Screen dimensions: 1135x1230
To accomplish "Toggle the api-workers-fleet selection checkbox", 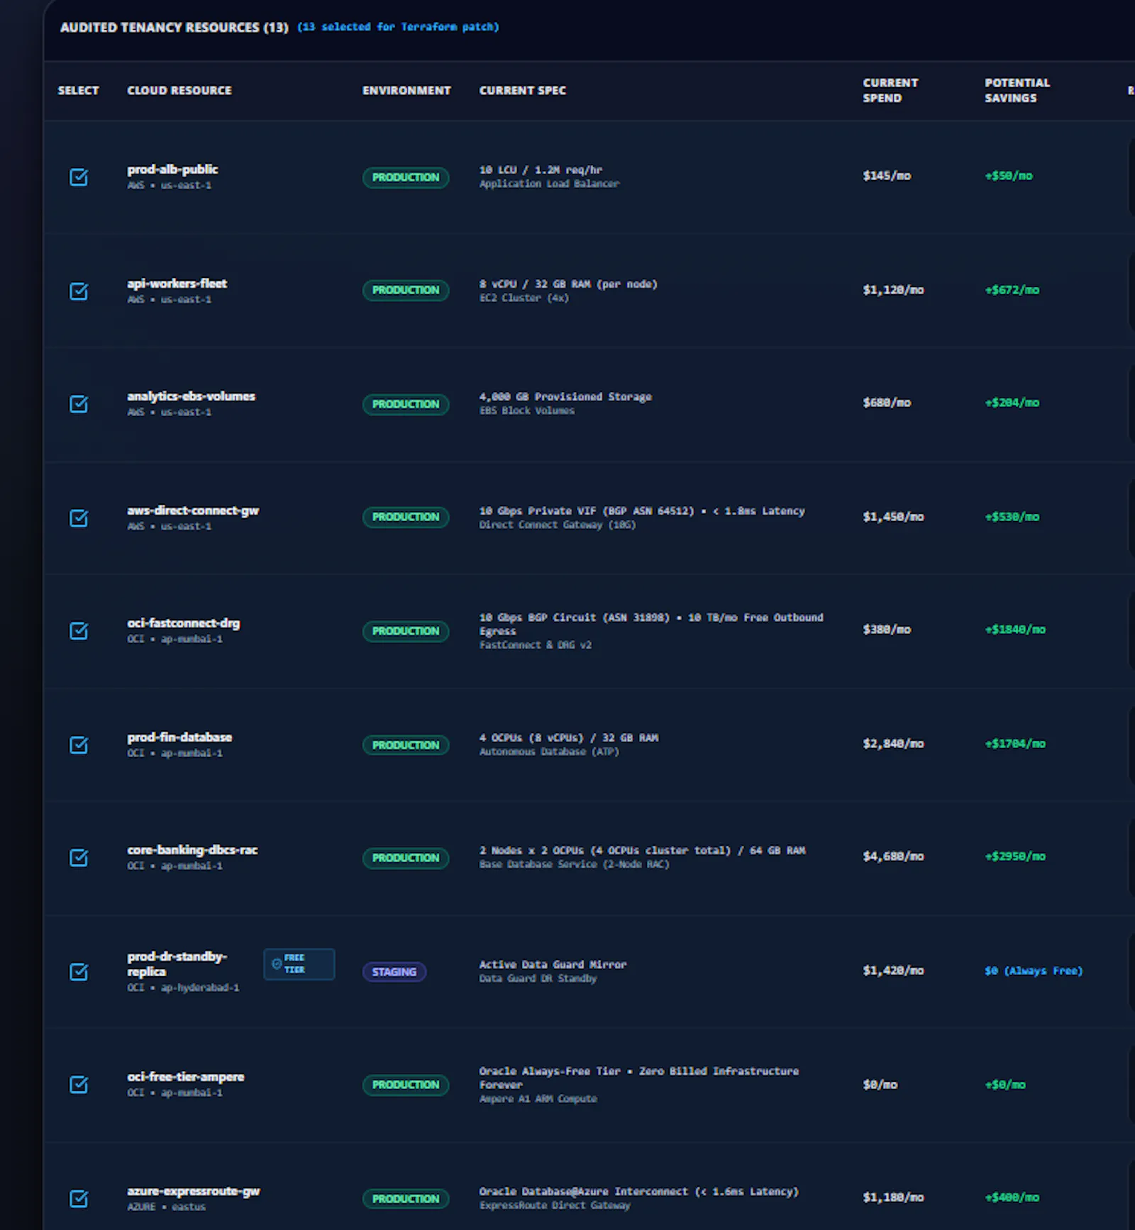I will click(79, 291).
